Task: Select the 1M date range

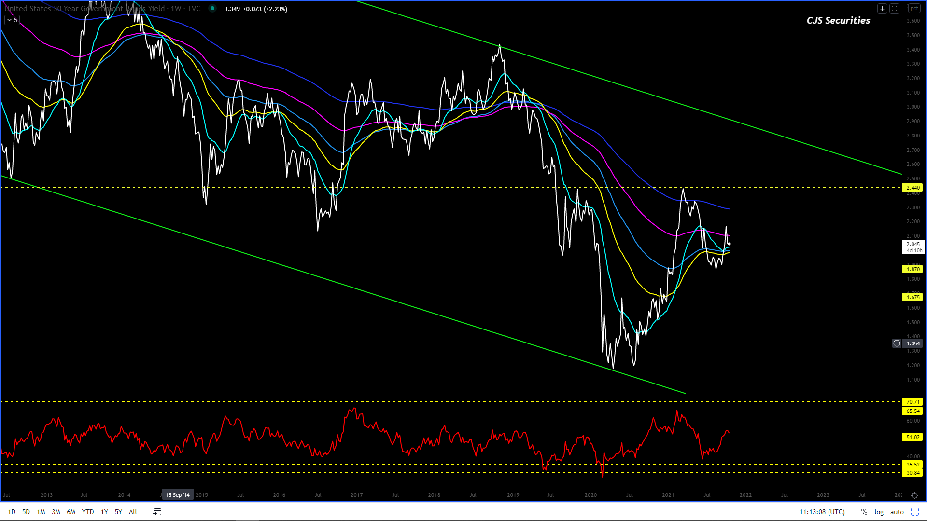Action: coord(41,512)
